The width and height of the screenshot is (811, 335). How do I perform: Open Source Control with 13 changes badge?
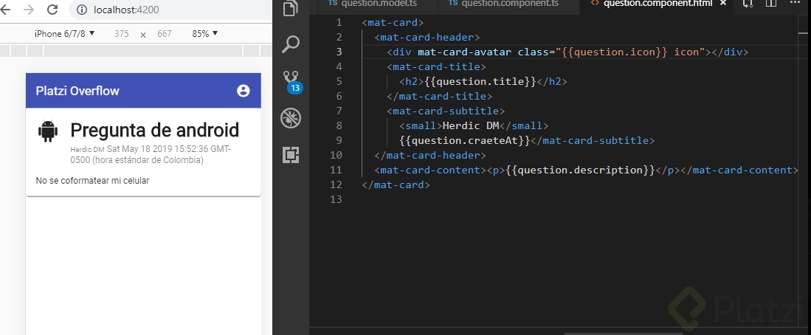(291, 81)
